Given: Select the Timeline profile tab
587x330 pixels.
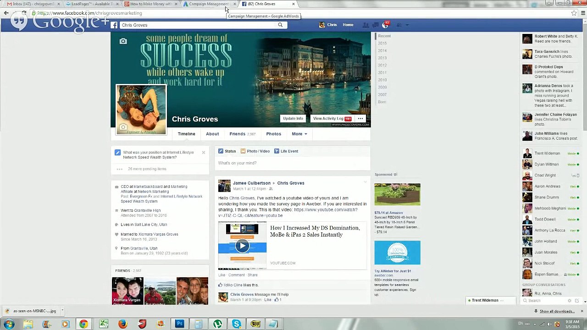Looking at the screenshot, I should 187,134.
